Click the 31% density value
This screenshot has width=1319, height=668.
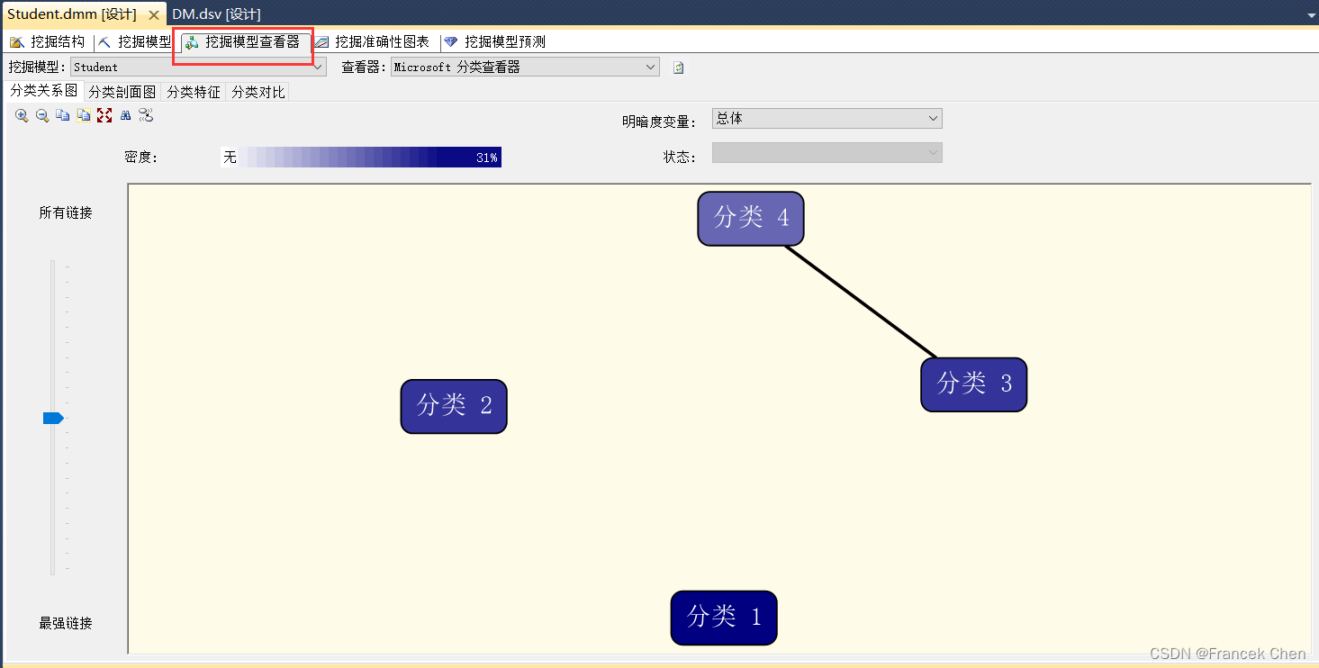click(x=487, y=158)
